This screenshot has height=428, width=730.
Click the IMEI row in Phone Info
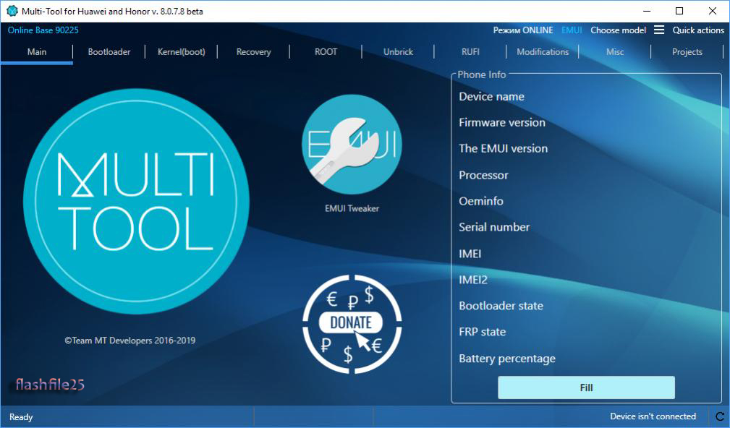click(470, 253)
